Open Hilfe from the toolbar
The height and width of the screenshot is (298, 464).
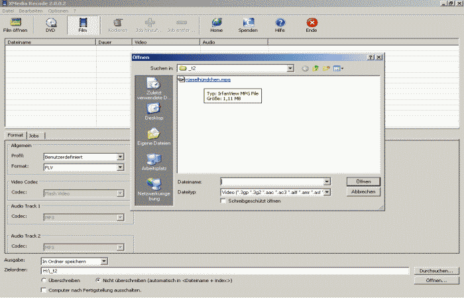point(280,25)
